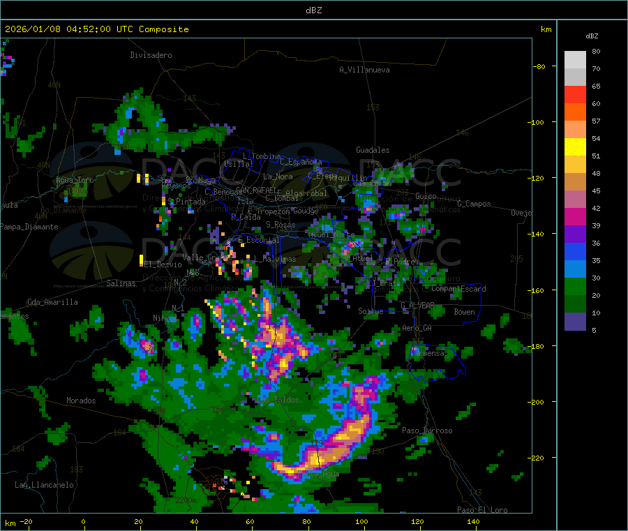This screenshot has width=628, height=531.
Task: Click the Agua_Toro map label
Action: tap(75, 180)
